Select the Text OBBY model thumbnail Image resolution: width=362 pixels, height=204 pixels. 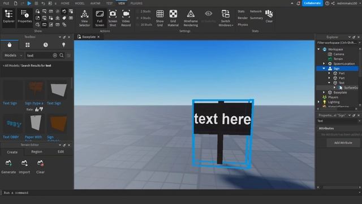click(13, 124)
